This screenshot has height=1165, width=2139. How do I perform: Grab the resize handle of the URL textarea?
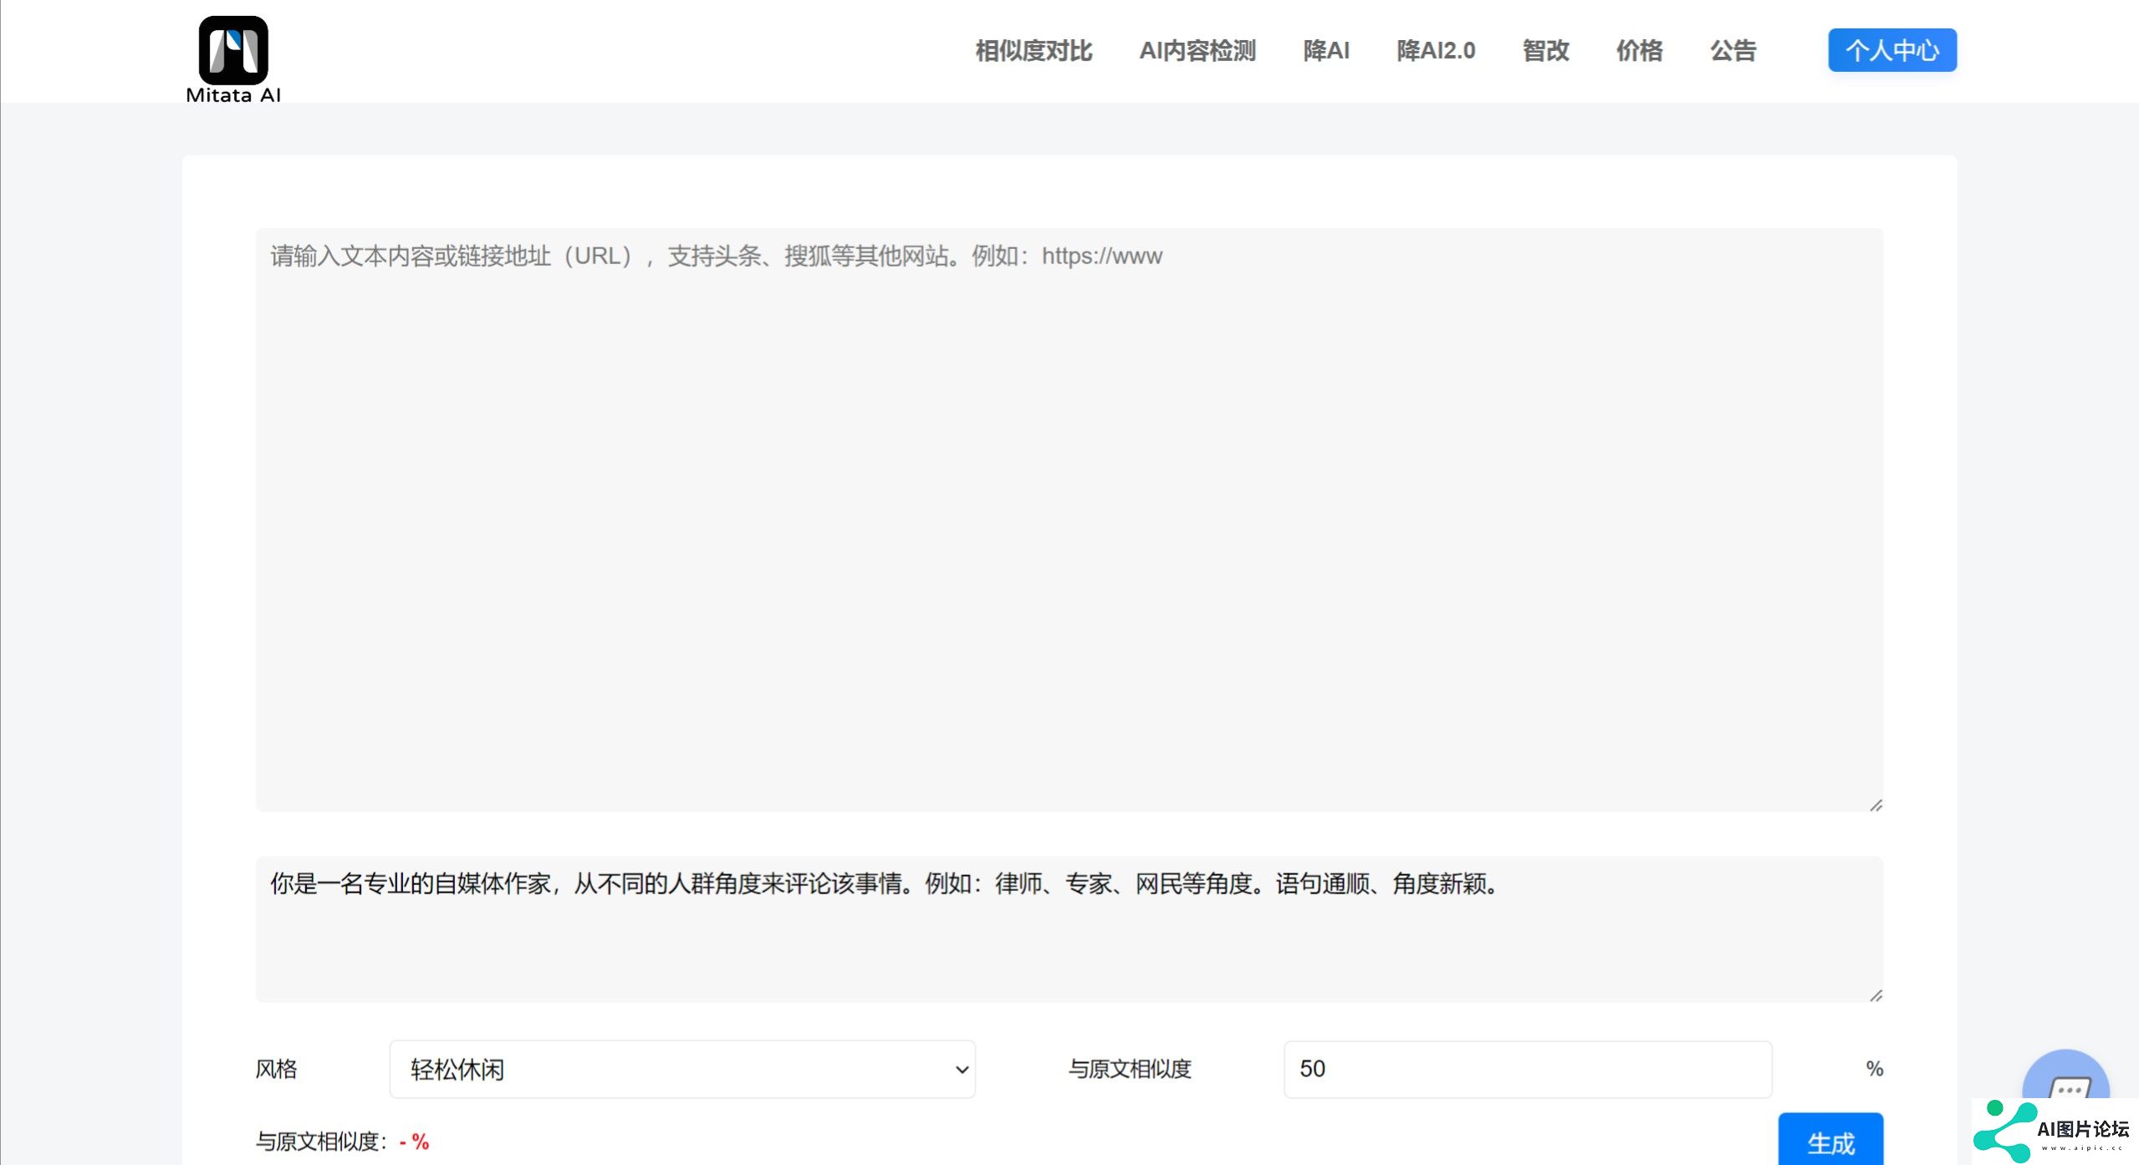tap(1876, 805)
